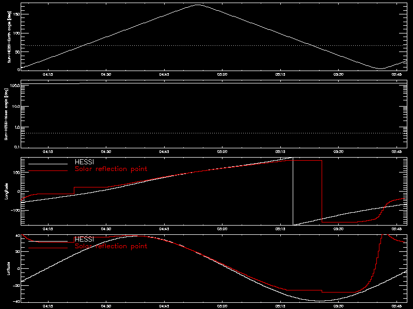
Task: Click the 'Latitude' y-axis label
Action: (x=9, y=268)
